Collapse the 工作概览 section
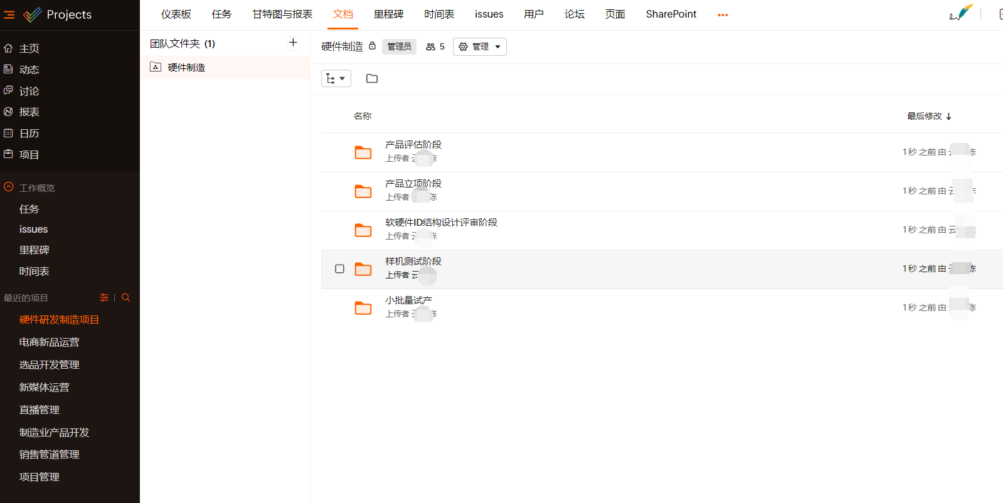 point(9,188)
